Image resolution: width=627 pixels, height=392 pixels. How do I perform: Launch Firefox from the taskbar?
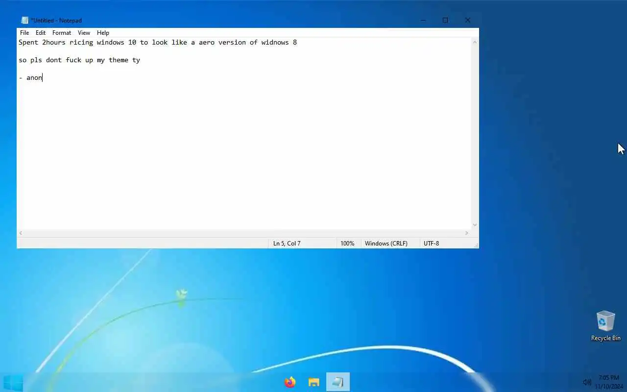(290, 382)
